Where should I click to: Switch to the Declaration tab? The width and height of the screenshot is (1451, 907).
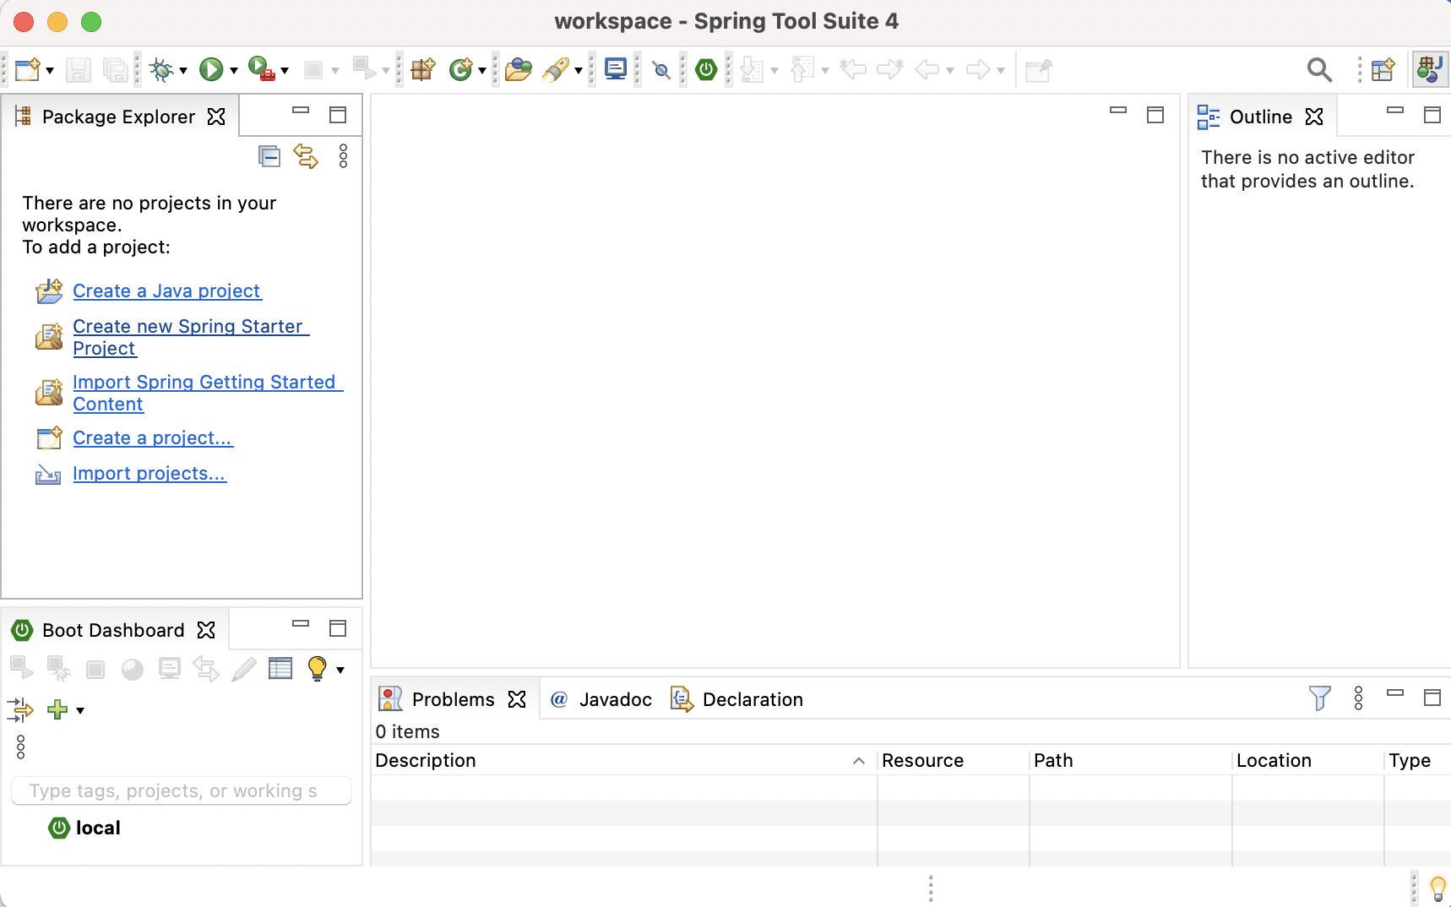click(752, 699)
